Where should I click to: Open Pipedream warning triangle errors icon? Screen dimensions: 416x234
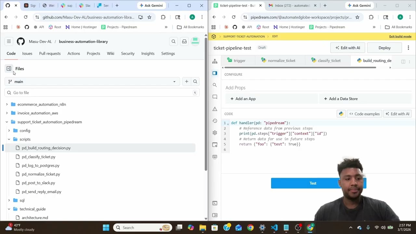point(215,109)
